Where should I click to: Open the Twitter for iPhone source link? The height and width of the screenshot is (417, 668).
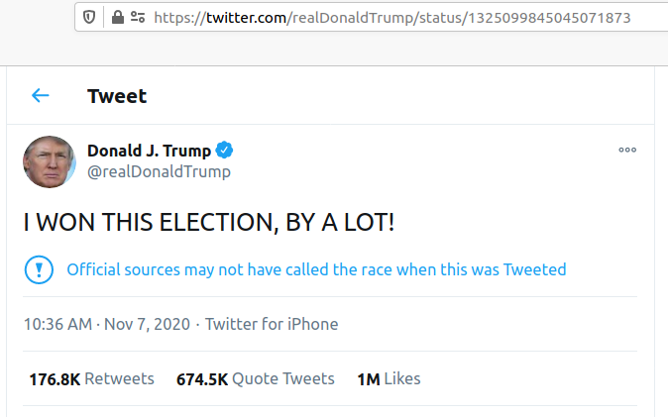272,324
